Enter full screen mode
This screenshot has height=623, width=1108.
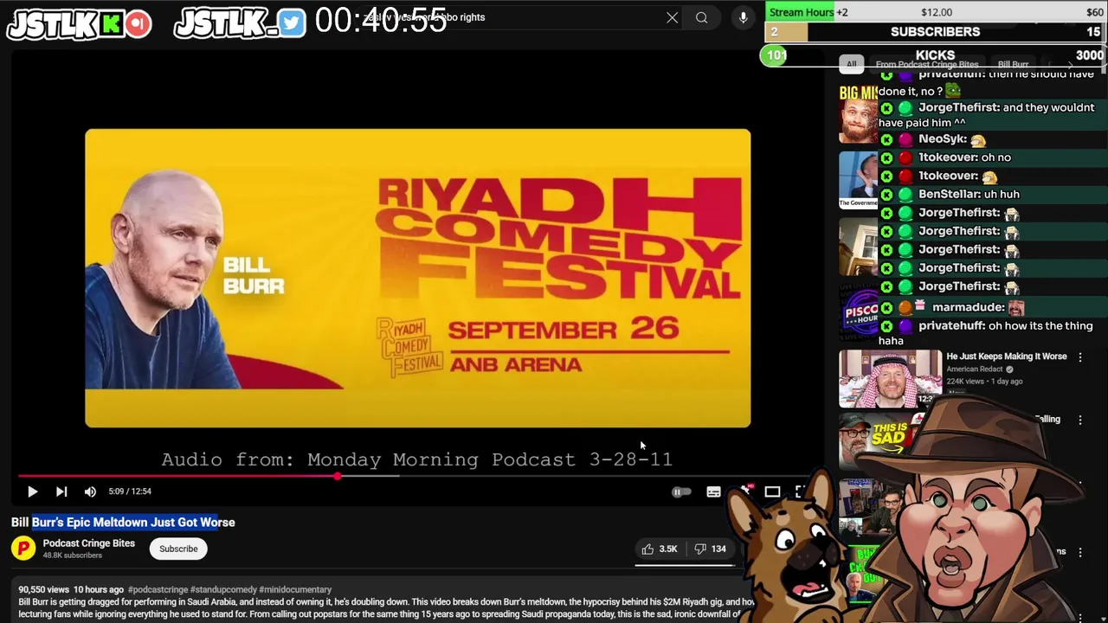pos(801,491)
